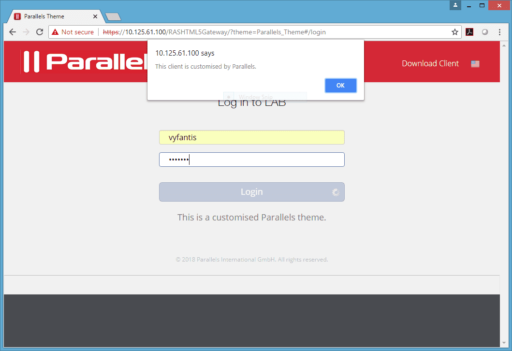Image resolution: width=512 pixels, height=351 pixels.
Task: Open the US flag language selector
Action: click(x=475, y=64)
